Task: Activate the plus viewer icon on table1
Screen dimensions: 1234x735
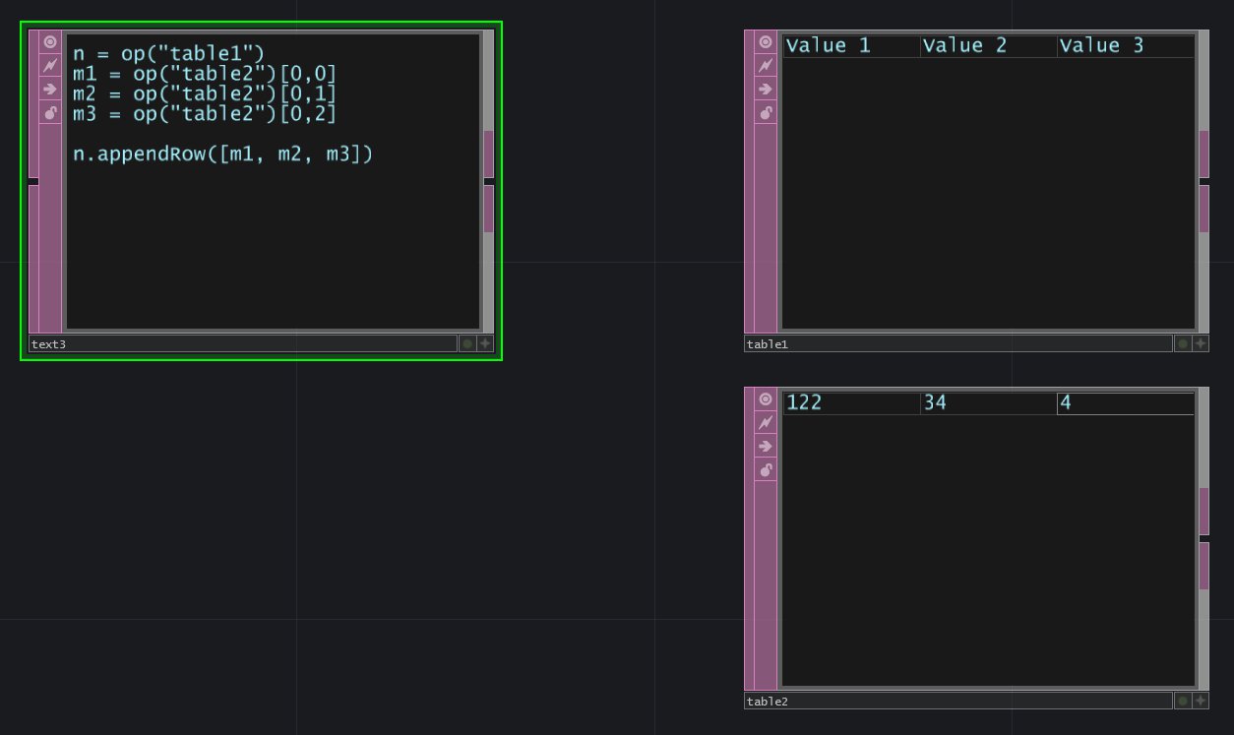Action: 1201,343
